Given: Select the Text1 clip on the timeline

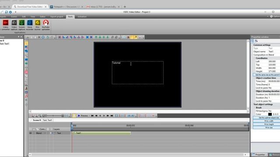Looking at the screenshot, I should point(101,133).
